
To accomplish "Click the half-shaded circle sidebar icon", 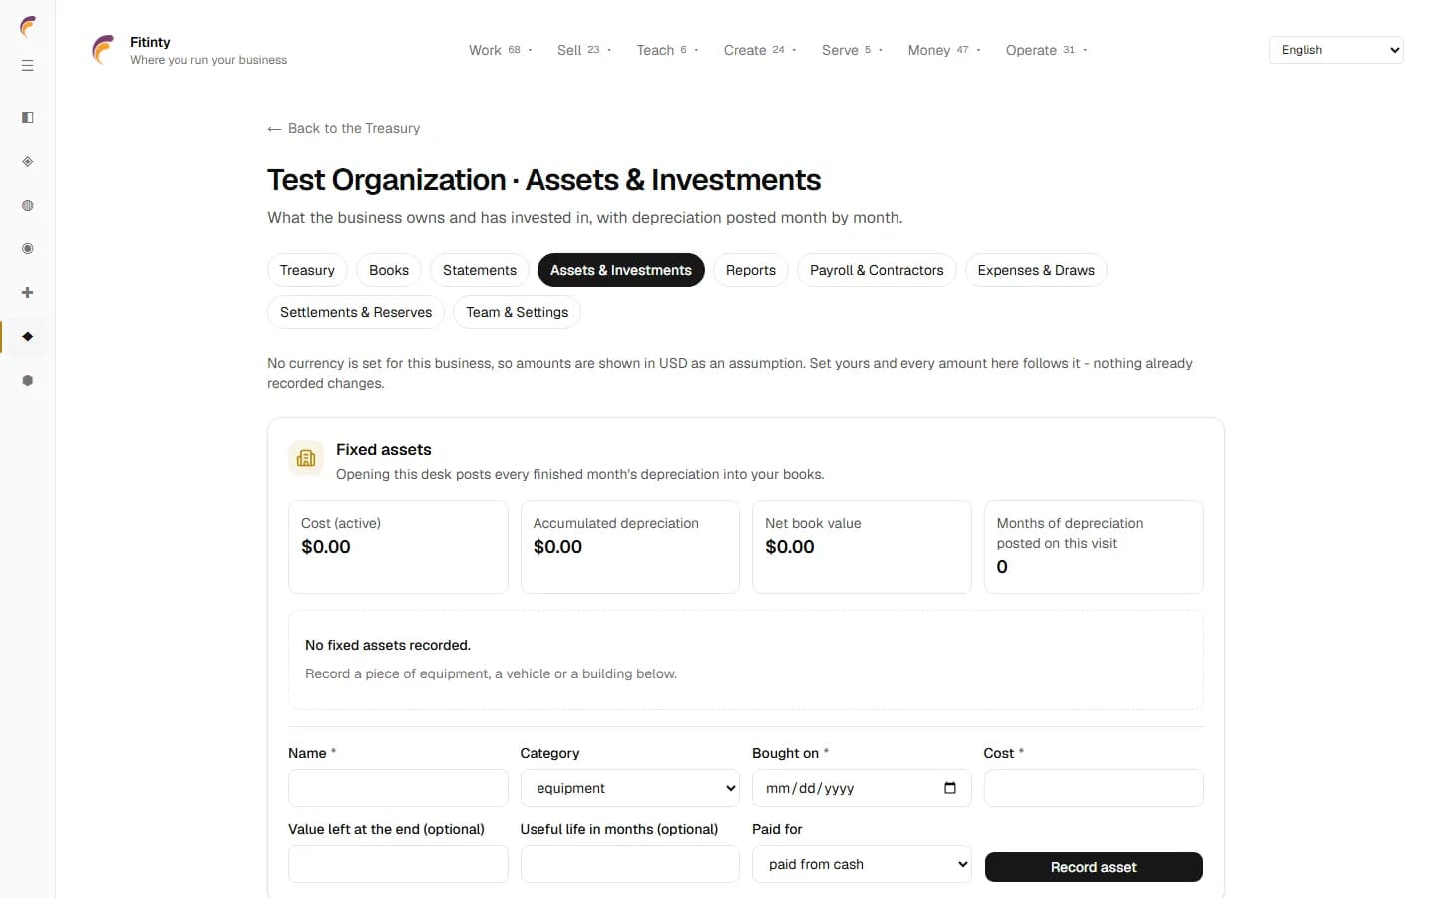I will click(28, 206).
